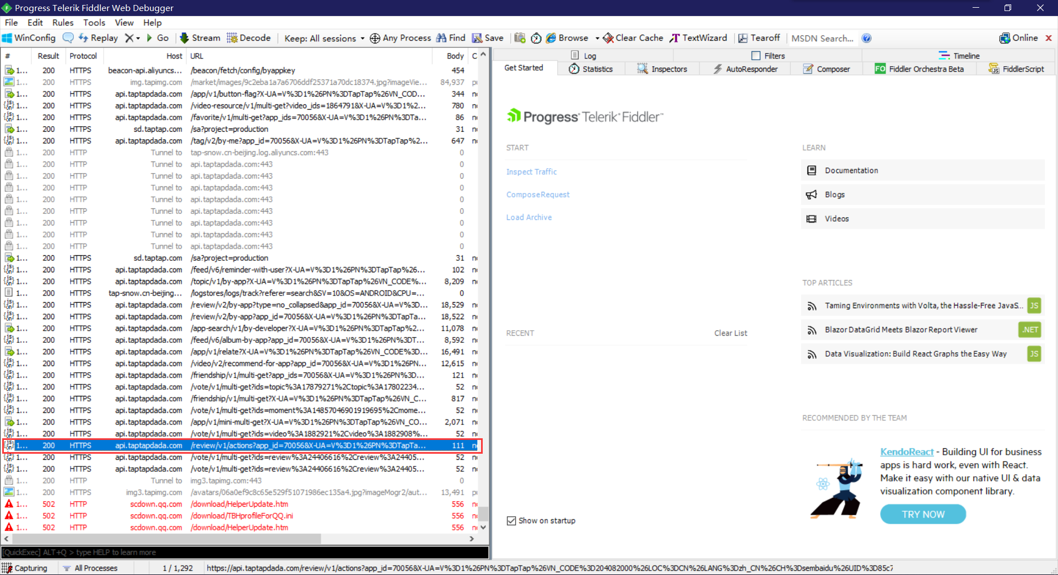Toggle Stream mode
Image resolution: width=1058 pixels, height=575 pixels.
[200, 38]
